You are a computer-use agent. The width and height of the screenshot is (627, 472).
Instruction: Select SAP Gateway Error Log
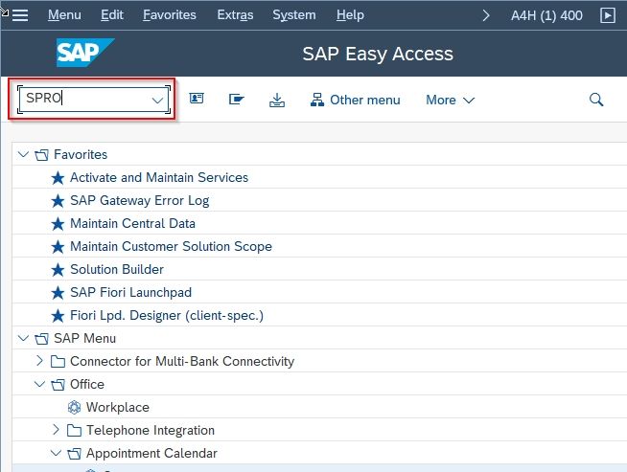[x=140, y=200]
